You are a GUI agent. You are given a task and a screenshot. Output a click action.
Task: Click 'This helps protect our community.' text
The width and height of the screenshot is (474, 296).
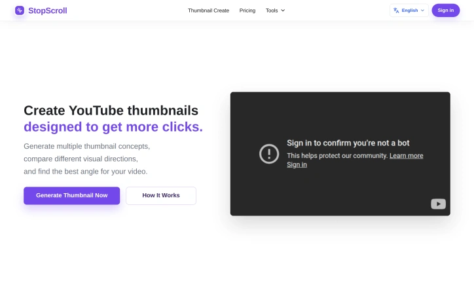pos(337,156)
